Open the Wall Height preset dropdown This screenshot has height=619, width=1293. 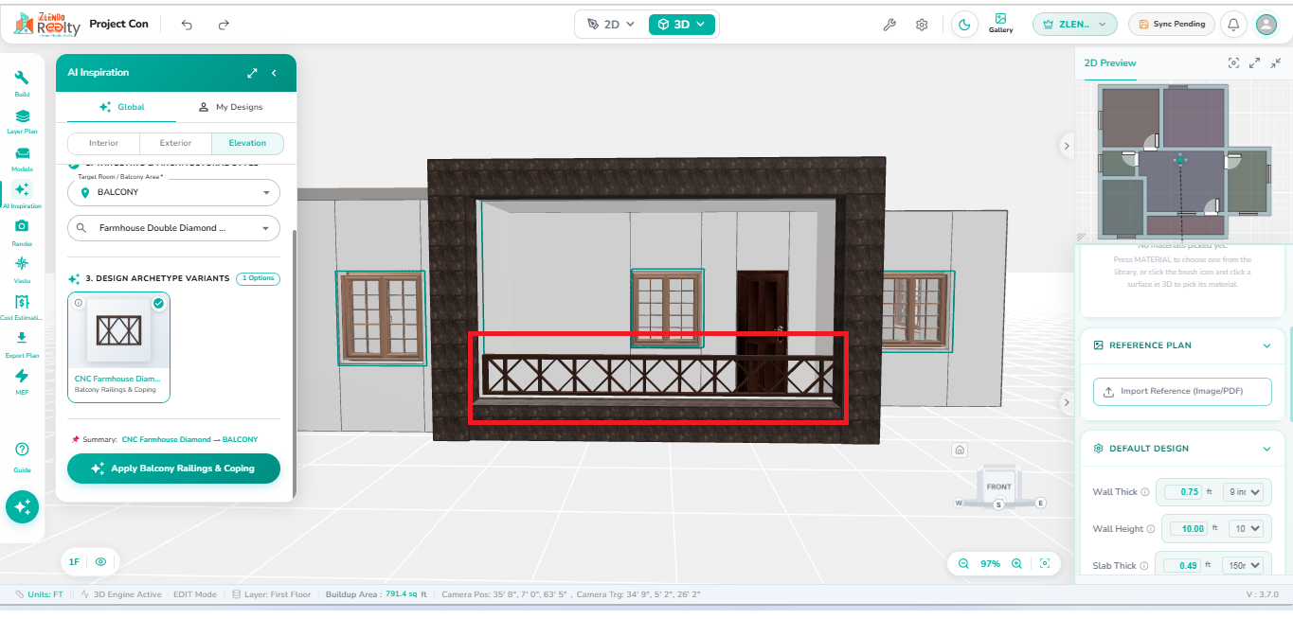coord(1246,529)
